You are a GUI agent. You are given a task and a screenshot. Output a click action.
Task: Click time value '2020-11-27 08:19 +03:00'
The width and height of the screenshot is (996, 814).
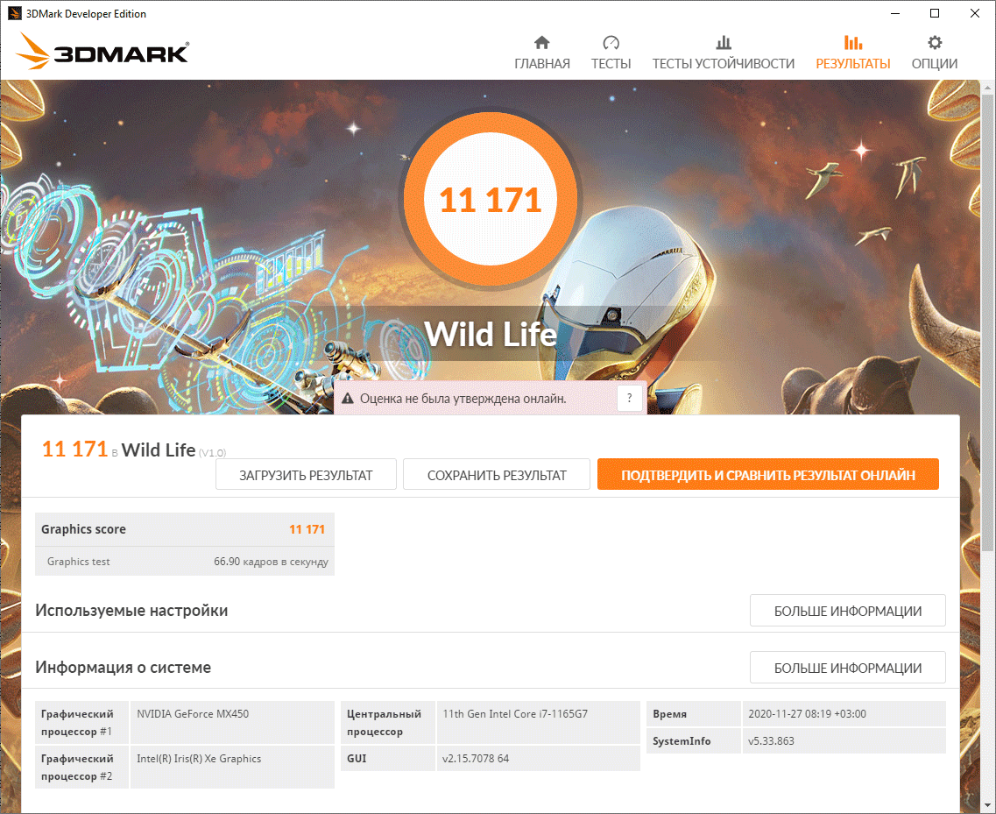pyautogui.click(x=808, y=713)
